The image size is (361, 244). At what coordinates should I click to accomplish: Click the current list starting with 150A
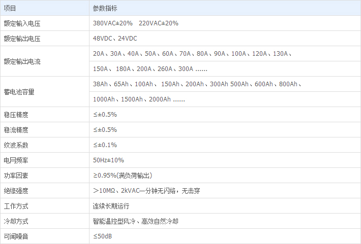(x=150, y=69)
